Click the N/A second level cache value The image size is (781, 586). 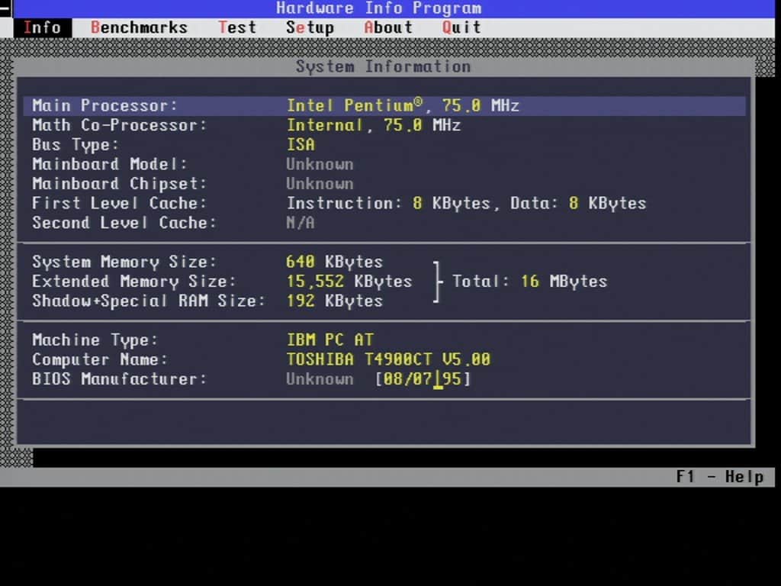[x=301, y=223]
